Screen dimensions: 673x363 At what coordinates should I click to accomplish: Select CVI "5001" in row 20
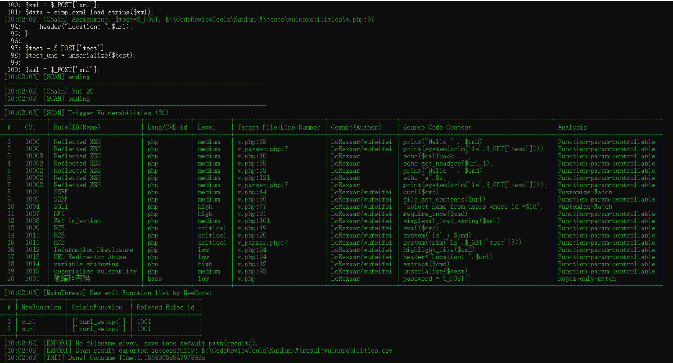coord(32,278)
